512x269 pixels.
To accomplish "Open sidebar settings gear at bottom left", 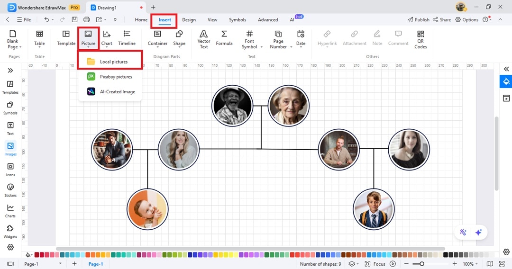I will 10,247.
